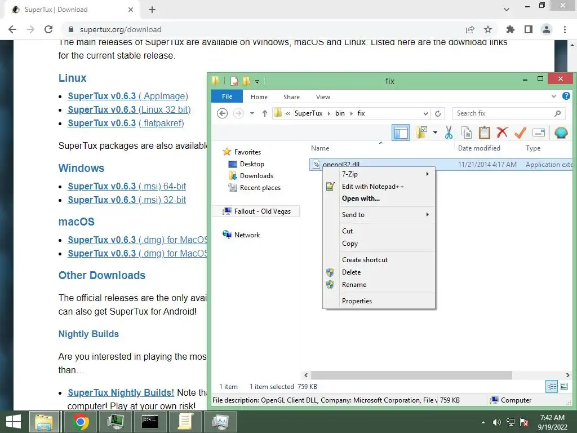Click the clipboard Paste icon in toolbar
This screenshot has width=577, height=433.
[x=484, y=132]
